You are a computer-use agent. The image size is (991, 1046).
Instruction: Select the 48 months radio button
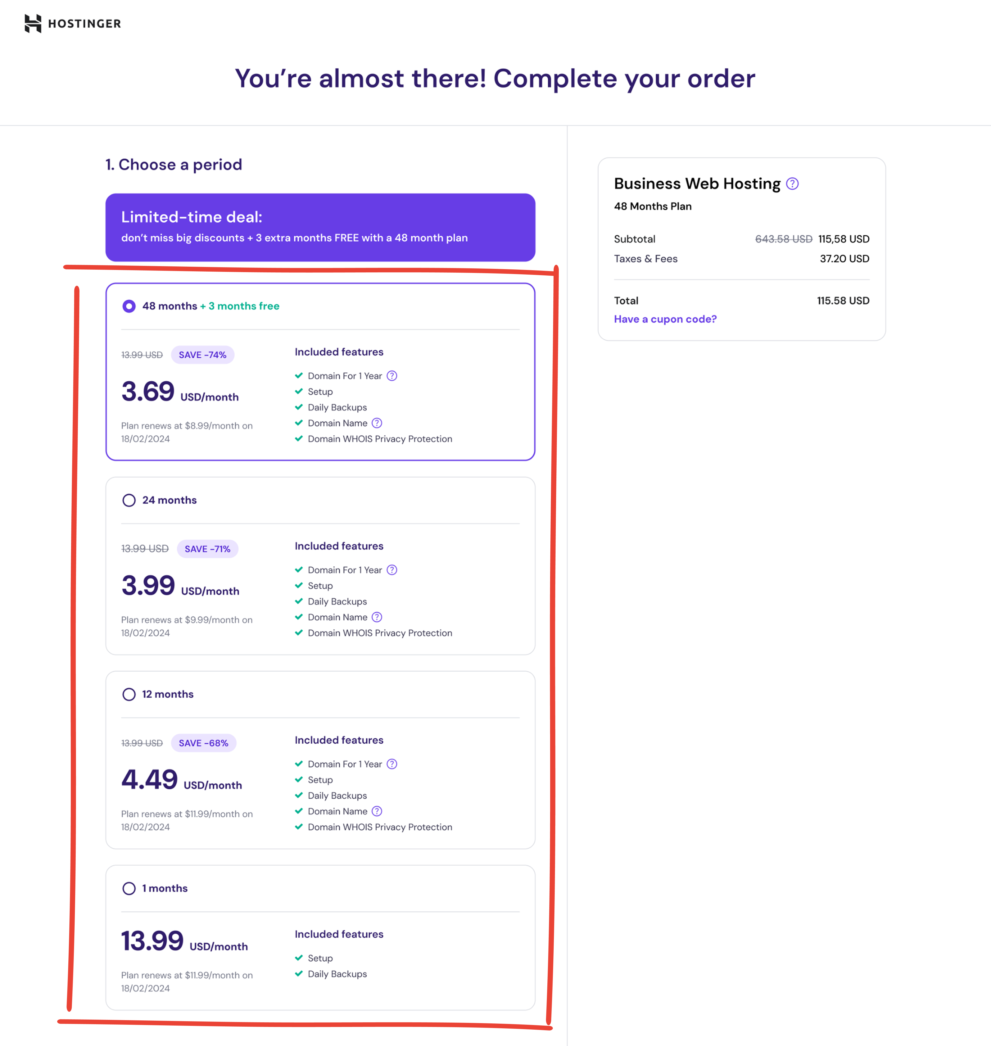129,306
